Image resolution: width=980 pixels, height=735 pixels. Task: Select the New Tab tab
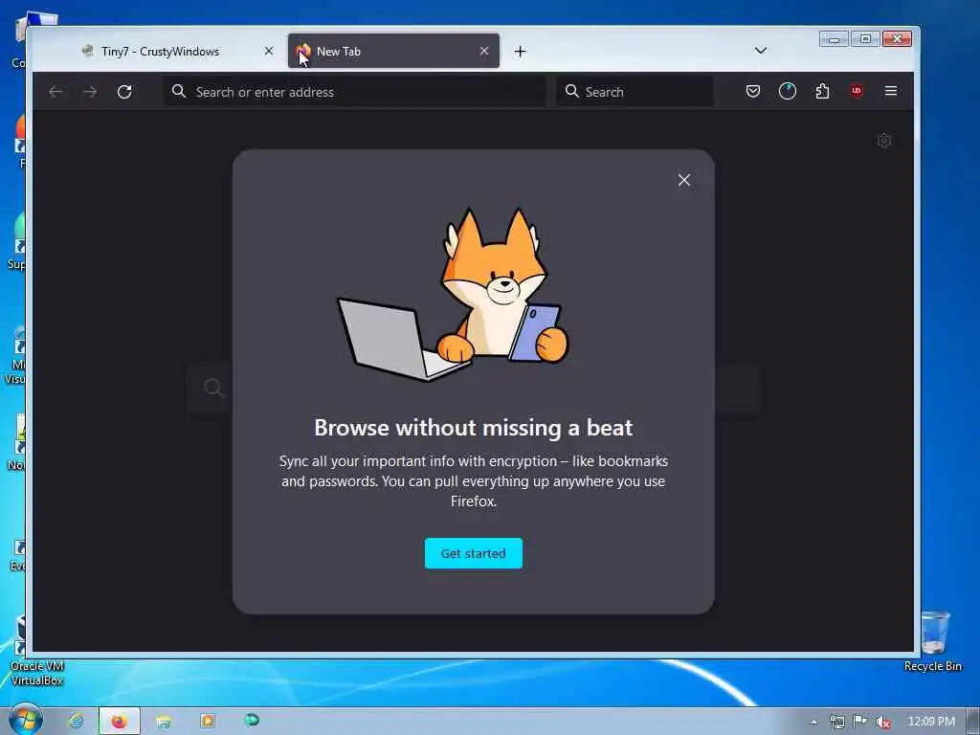click(x=393, y=52)
